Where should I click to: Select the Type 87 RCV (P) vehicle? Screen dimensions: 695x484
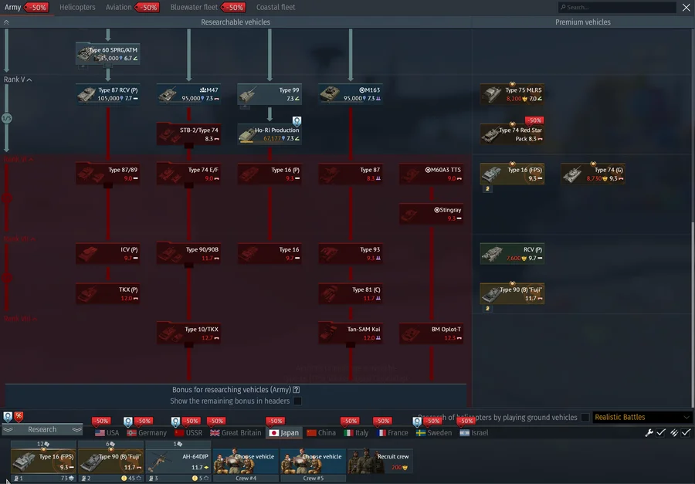tap(108, 94)
